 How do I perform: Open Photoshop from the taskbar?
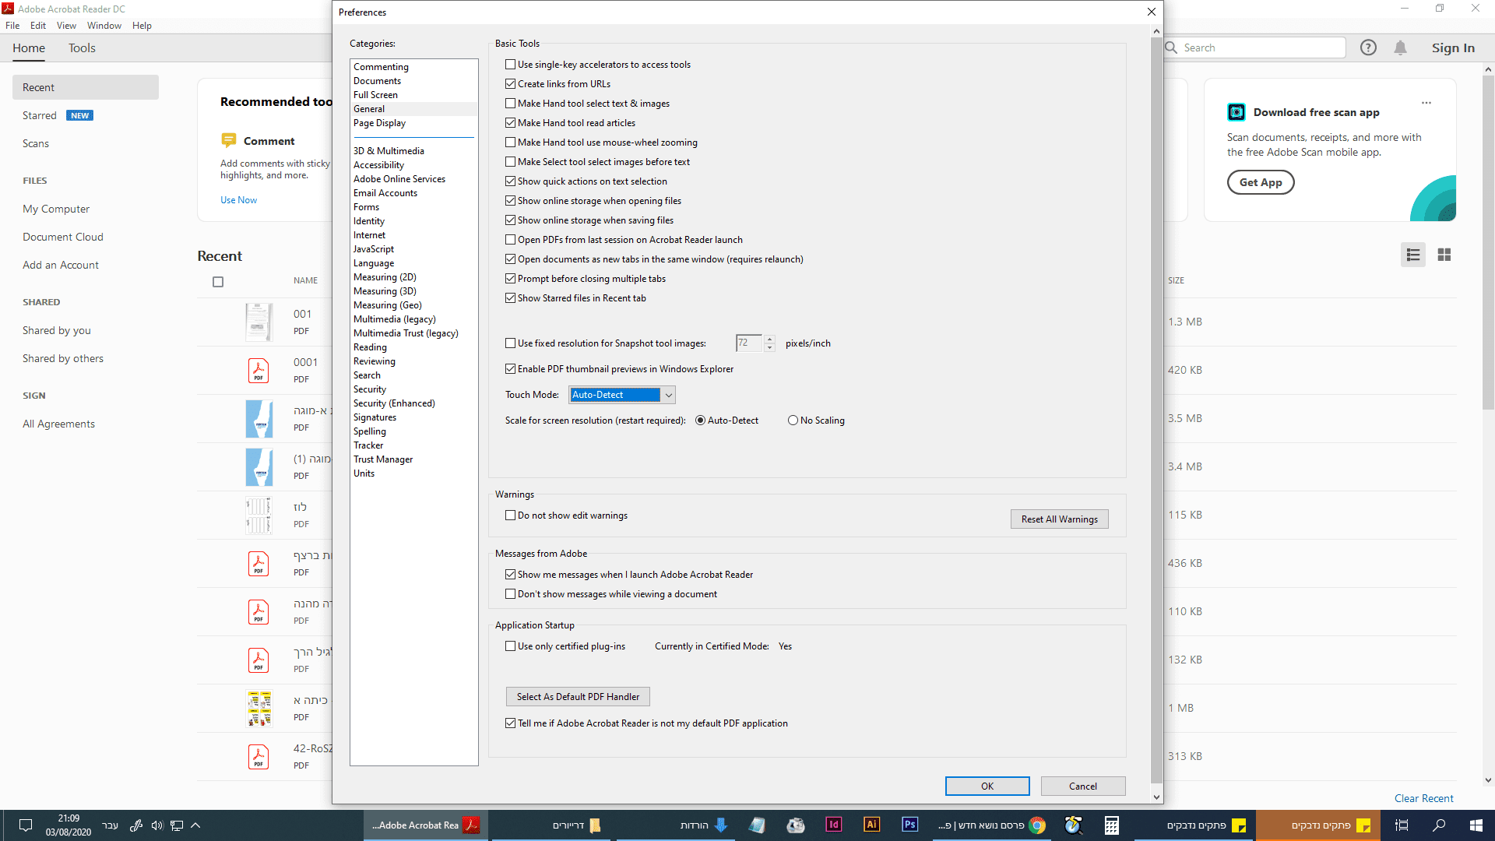point(909,825)
